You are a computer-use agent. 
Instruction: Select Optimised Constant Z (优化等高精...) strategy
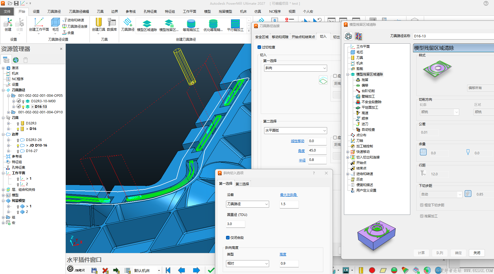213,25
